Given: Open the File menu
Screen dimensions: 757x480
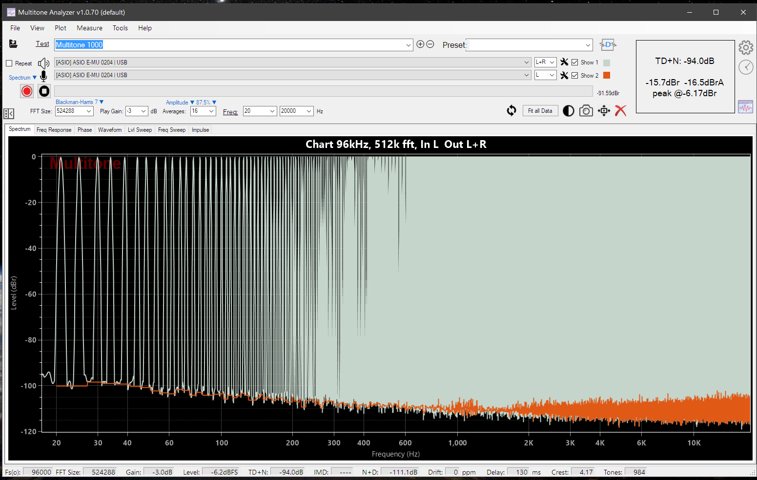Looking at the screenshot, I should tap(15, 28).
